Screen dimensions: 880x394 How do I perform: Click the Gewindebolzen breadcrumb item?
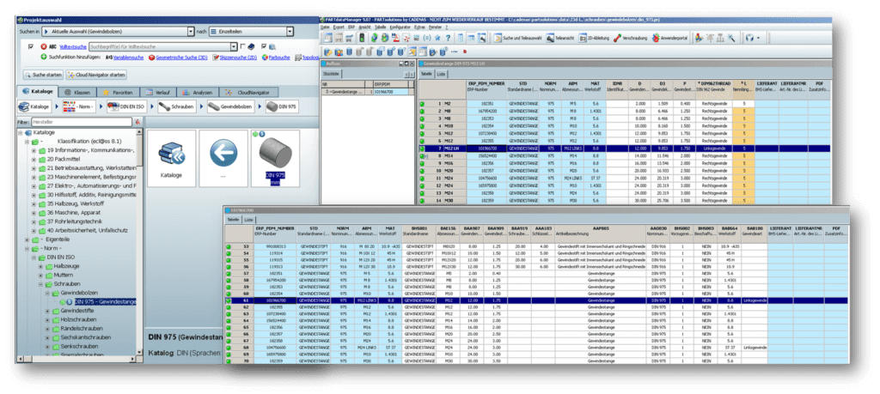230,106
